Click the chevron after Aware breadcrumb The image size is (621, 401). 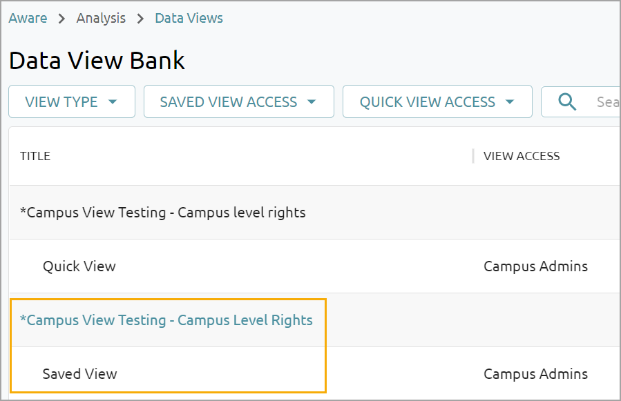point(61,18)
